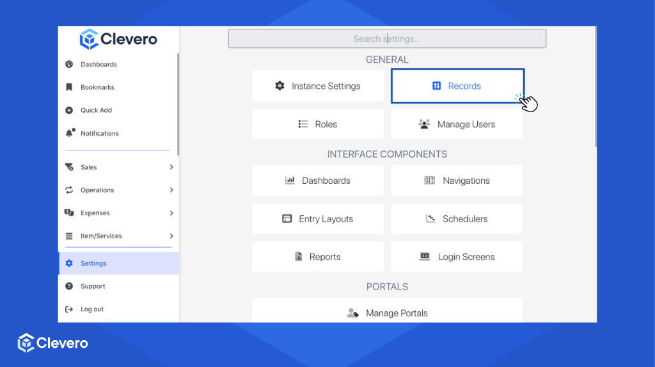Expand the Sales menu chevron
The height and width of the screenshot is (367, 655).
pyautogui.click(x=171, y=167)
